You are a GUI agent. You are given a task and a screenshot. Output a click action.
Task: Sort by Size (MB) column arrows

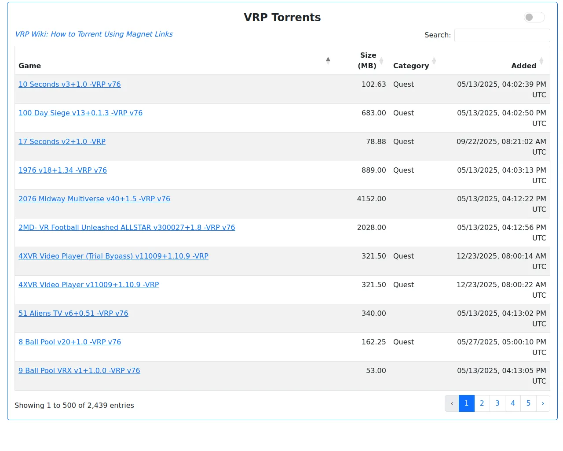381,61
